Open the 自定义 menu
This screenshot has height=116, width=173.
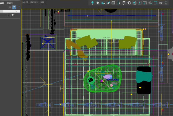10,3
